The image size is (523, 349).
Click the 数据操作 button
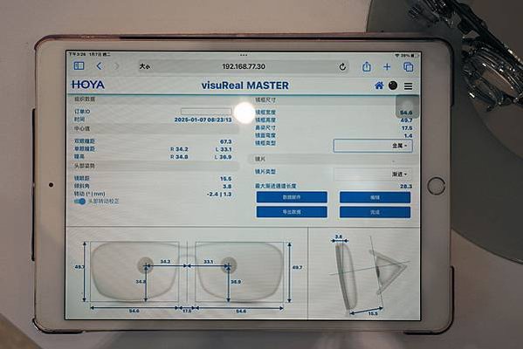click(292, 197)
